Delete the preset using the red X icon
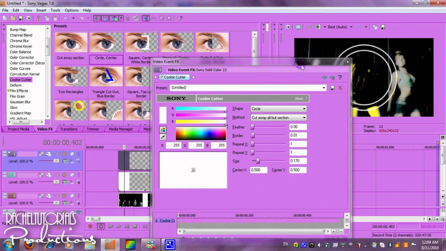Viewport: 446px width, 251px height. click(x=340, y=88)
